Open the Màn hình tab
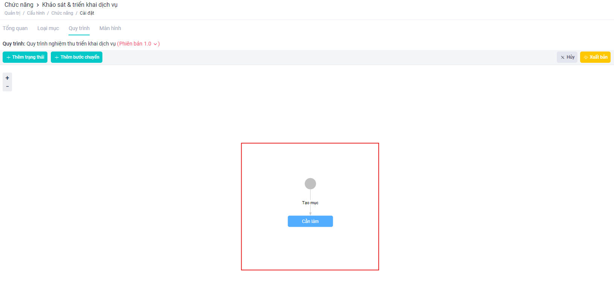This screenshot has height=282, width=614. 110,28
